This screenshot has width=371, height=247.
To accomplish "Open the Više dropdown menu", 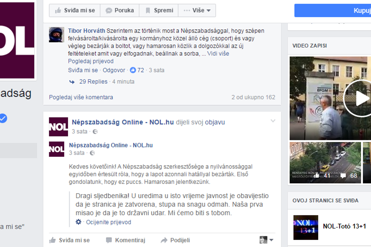I will (x=197, y=10).
